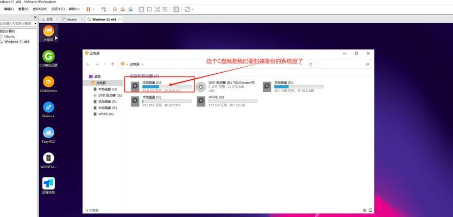Select the 本地磁盘 (G:) drive tile
This screenshot has height=217, width=453.
pos(161,101)
